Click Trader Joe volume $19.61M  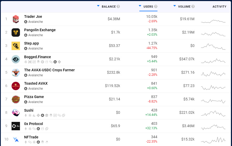[x=187, y=19]
